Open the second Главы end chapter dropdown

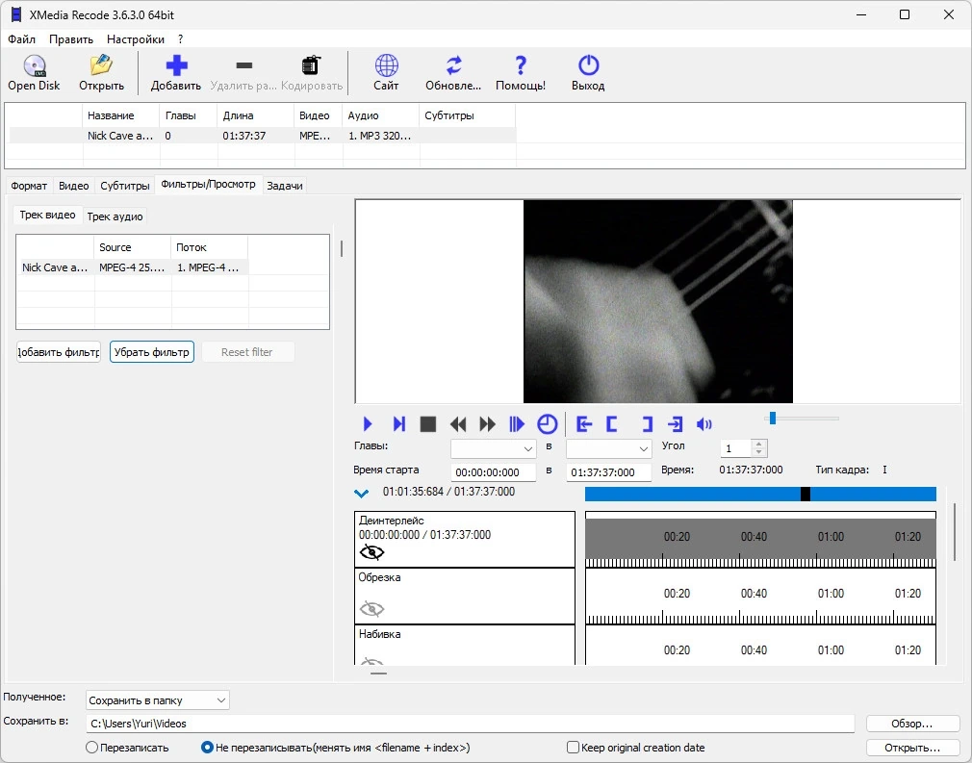click(609, 448)
